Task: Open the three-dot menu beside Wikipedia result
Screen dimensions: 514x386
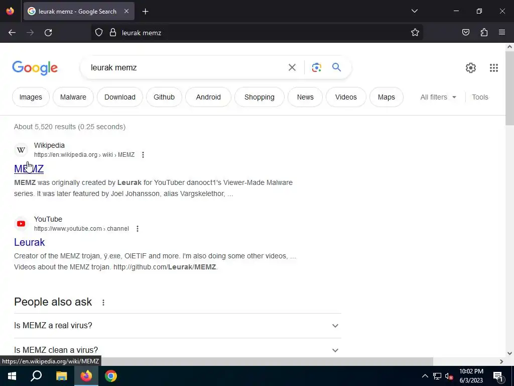Action: (x=143, y=155)
